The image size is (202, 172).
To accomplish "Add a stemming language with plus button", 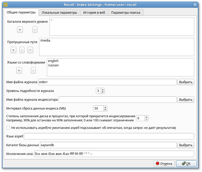I will pyautogui.click(x=19, y=70).
